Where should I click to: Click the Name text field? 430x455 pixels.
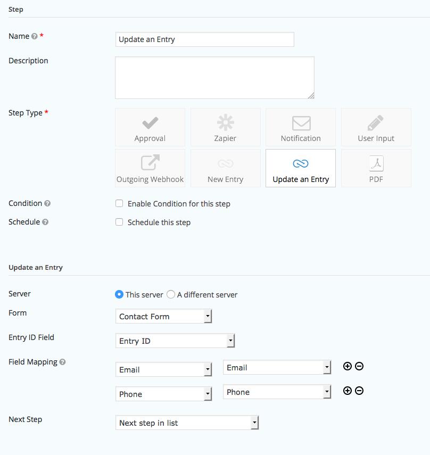(204, 39)
